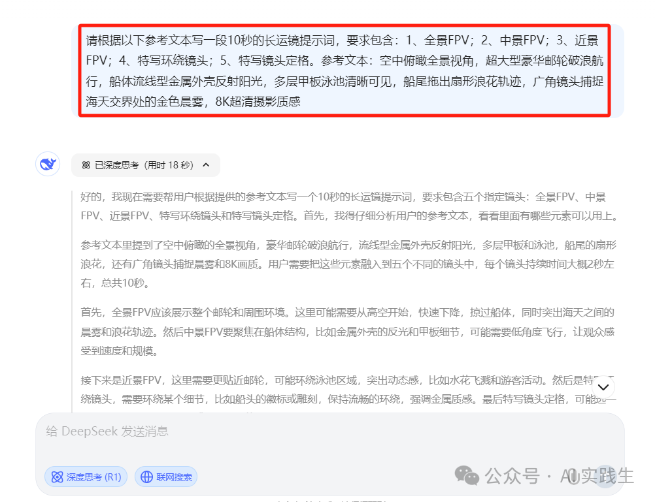
Task: Toggle the 深度思考 (R1) mode
Action: (86, 477)
